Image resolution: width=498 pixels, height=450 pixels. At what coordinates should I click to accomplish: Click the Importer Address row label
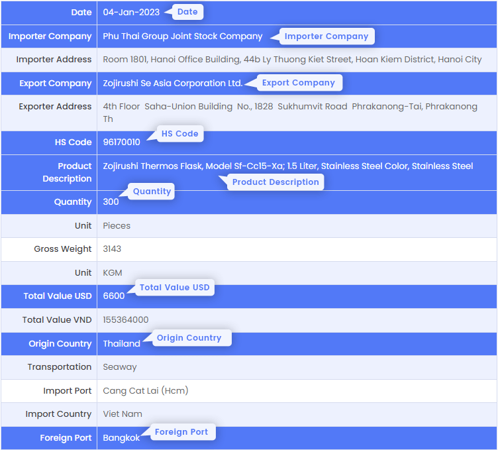54,60
